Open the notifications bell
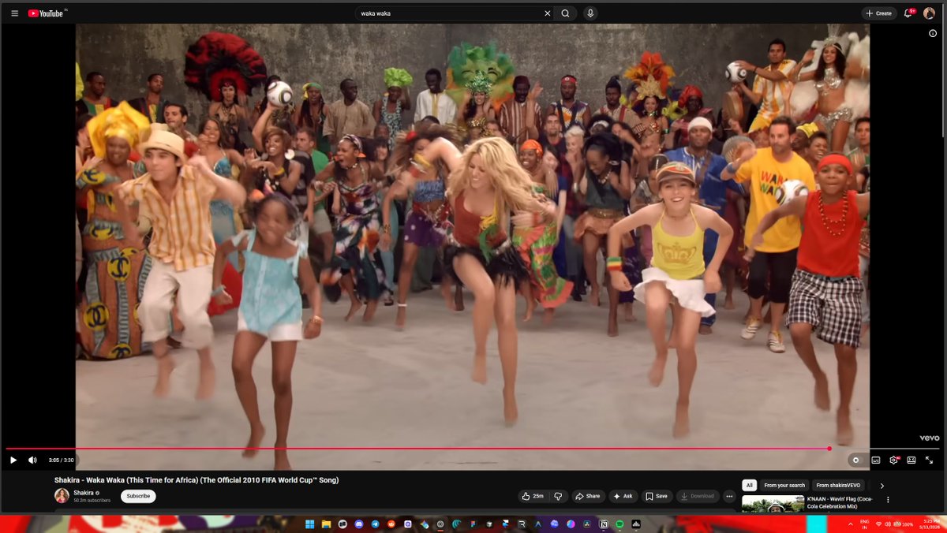Image resolution: width=947 pixels, height=533 pixels. point(908,13)
